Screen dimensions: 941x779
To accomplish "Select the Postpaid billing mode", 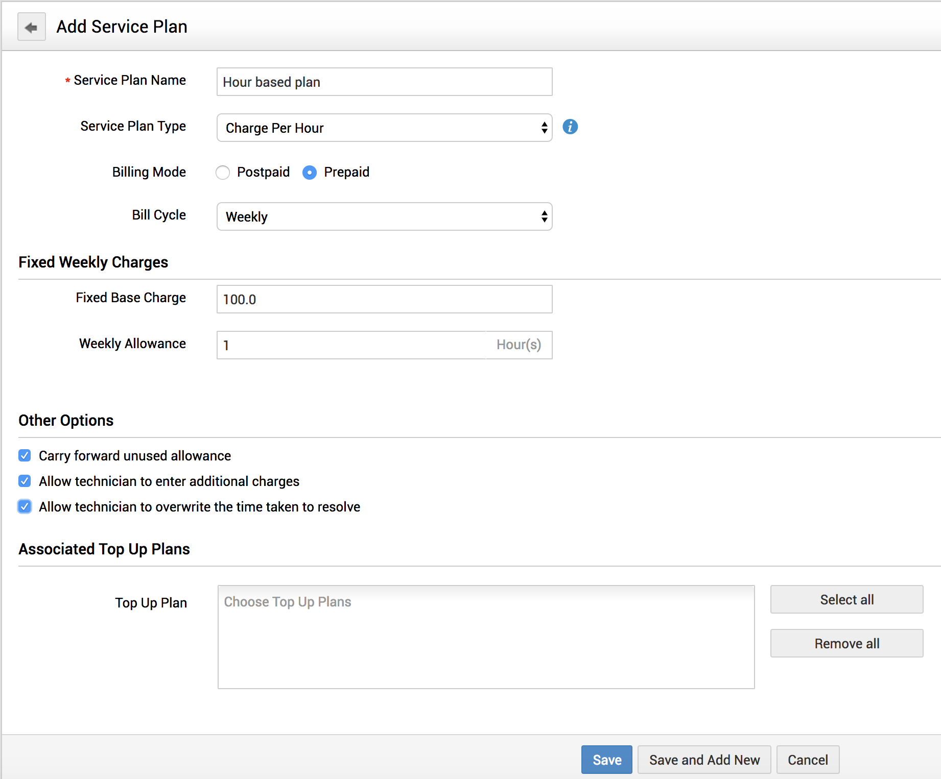I will 223,173.
